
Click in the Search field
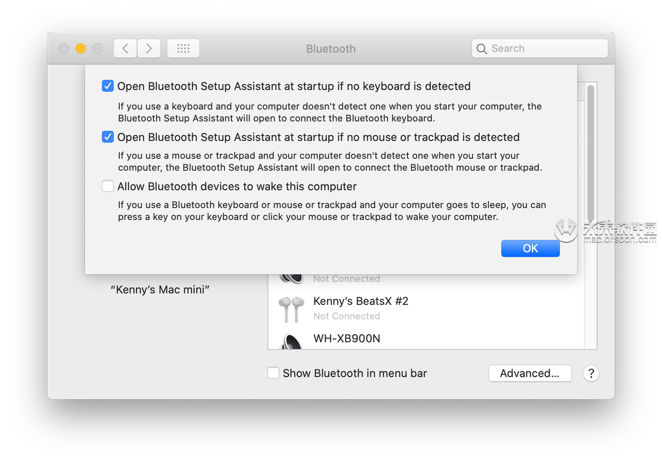coord(540,48)
